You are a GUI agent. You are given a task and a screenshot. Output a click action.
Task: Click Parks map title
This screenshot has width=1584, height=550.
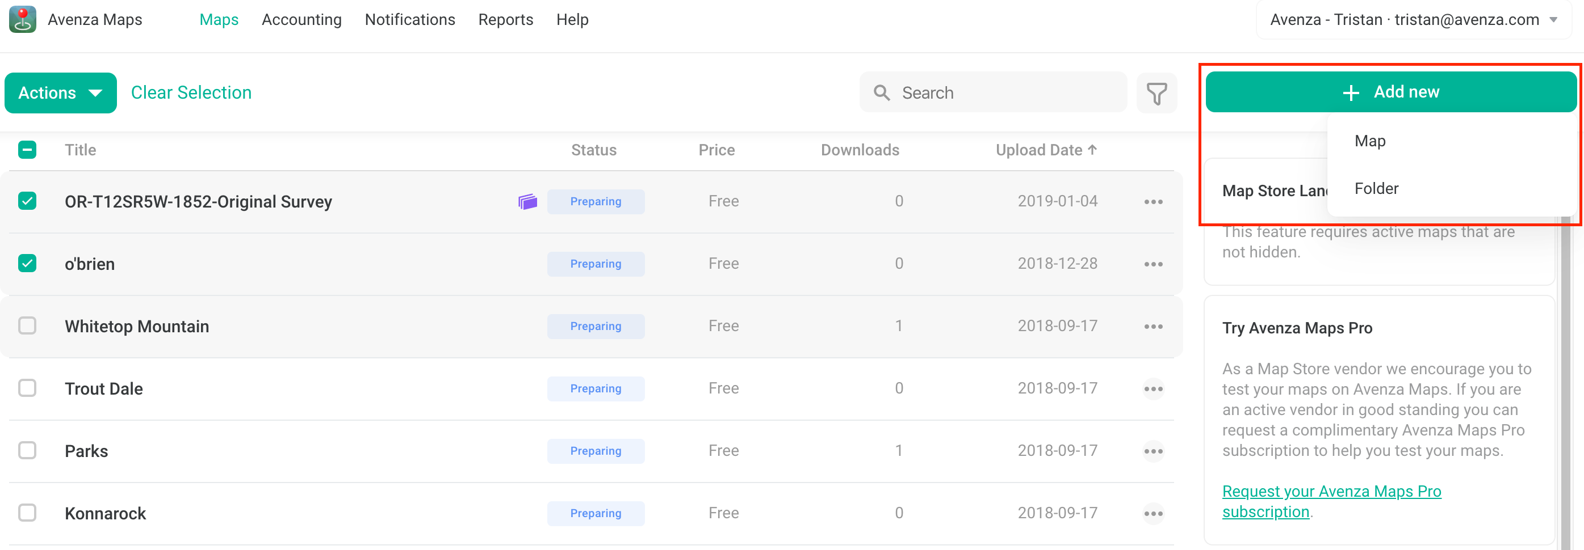click(x=86, y=451)
